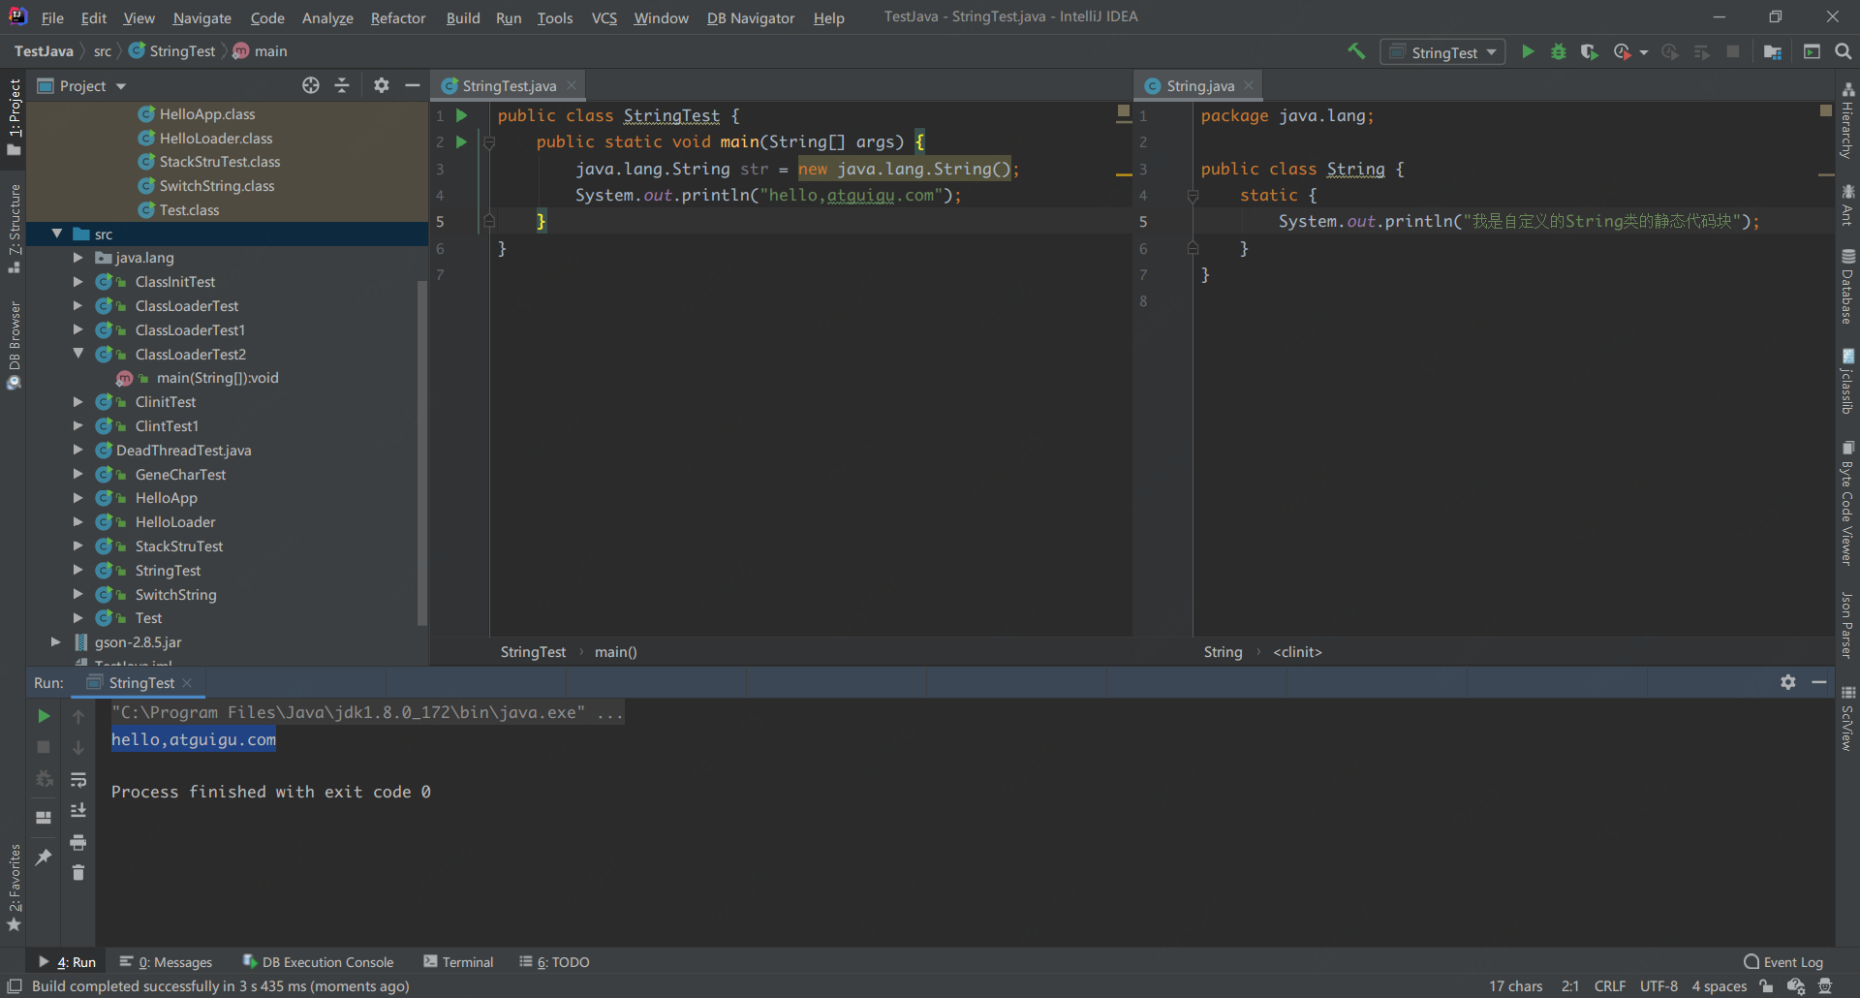The width and height of the screenshot is (1860, 998).
Task: Open the Event Log
Action: [1782, 961]
